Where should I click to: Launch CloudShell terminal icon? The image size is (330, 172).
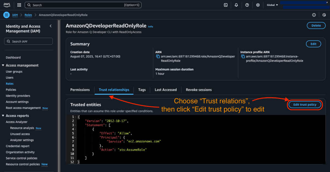(x=226, y=5)
